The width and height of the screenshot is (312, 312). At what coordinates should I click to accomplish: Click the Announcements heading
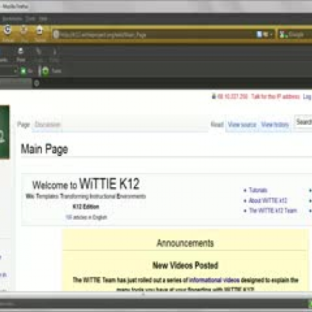coord(185,243)
